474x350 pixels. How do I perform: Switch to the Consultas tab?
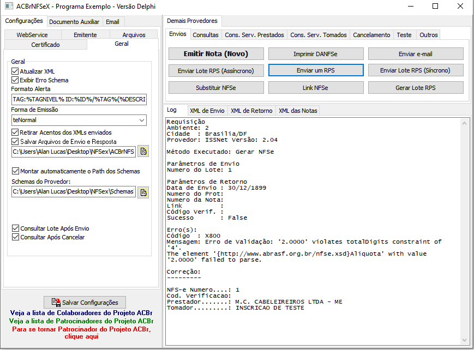tap(206, 35)
